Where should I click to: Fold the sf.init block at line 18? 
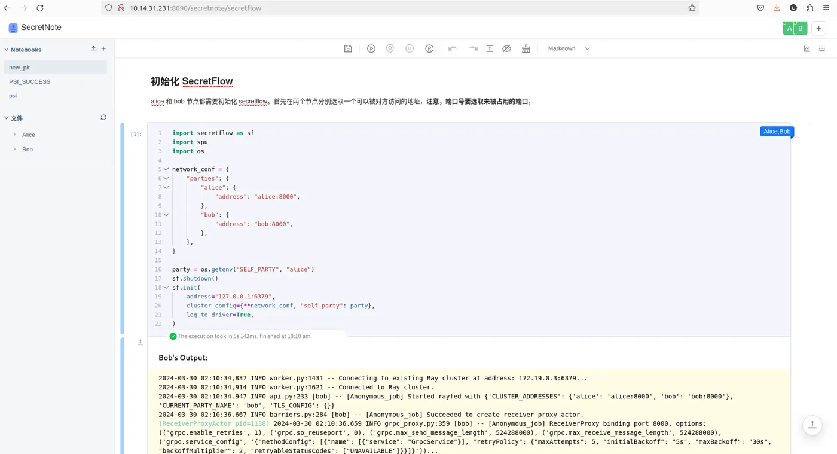(x=166, y=288)
